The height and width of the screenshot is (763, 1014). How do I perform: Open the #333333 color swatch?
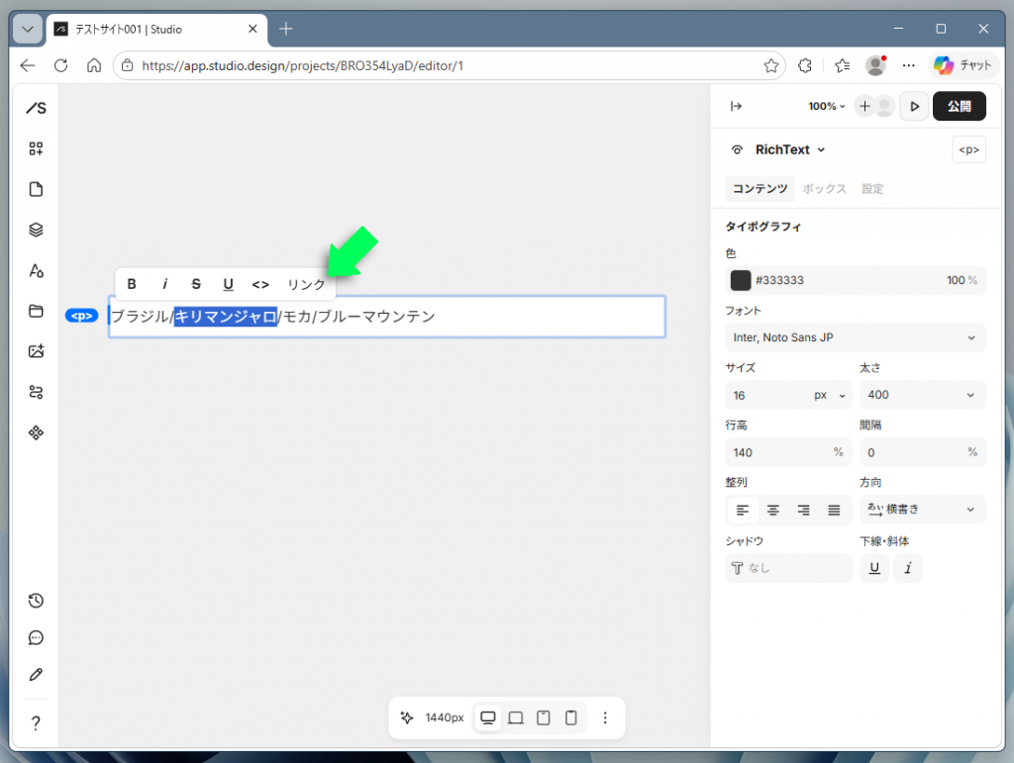point(741,280)
